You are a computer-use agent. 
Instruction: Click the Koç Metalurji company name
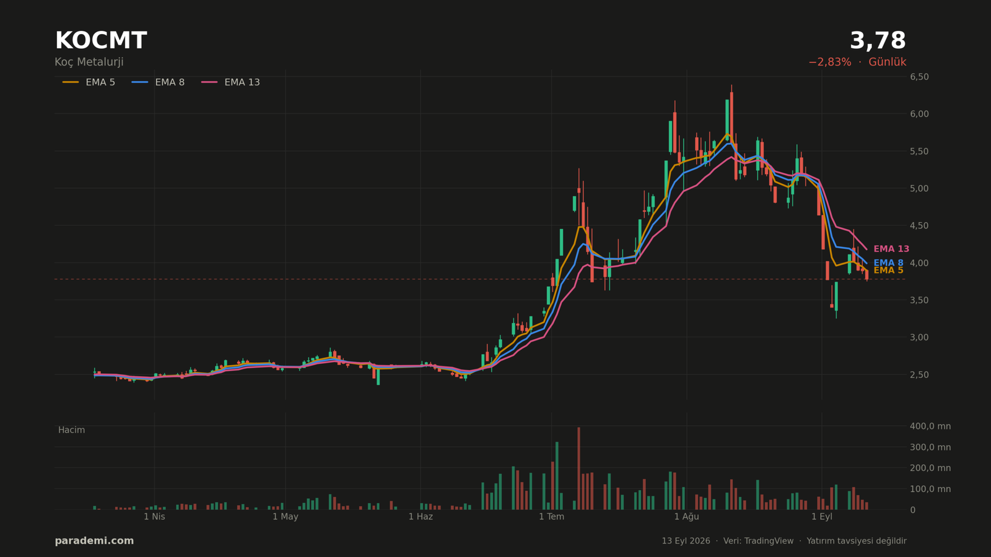[89, 63]
